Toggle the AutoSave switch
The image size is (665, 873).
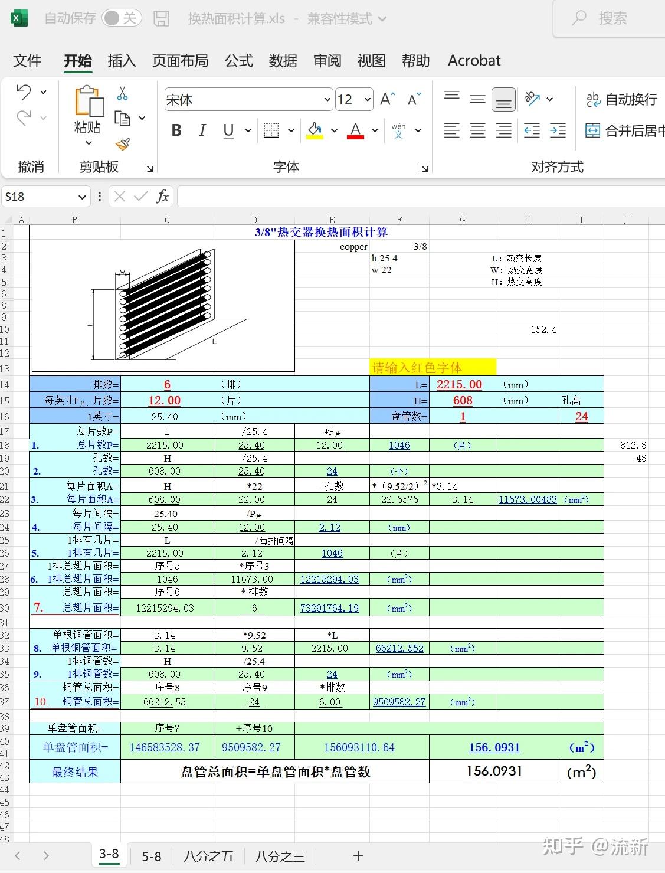pos(121,18)
